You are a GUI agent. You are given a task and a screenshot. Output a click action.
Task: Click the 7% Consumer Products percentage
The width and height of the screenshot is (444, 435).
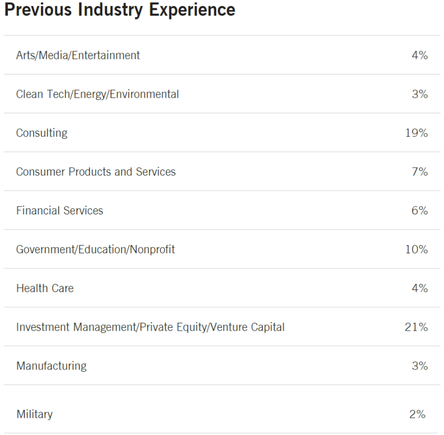[420, 172]
